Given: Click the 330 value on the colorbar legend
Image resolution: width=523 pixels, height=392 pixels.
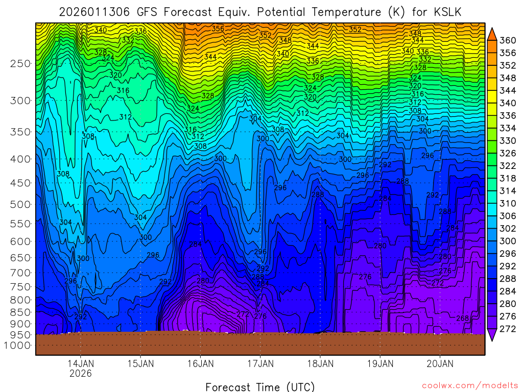Looking at the screenshot, I should pos(507,141).
